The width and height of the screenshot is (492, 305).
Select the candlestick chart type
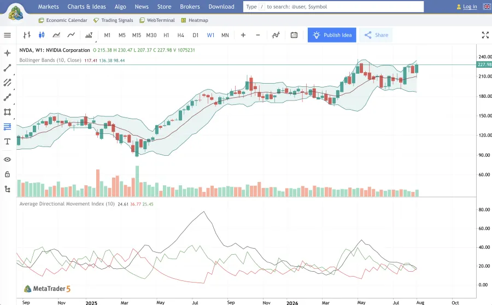tap(42, 35)
